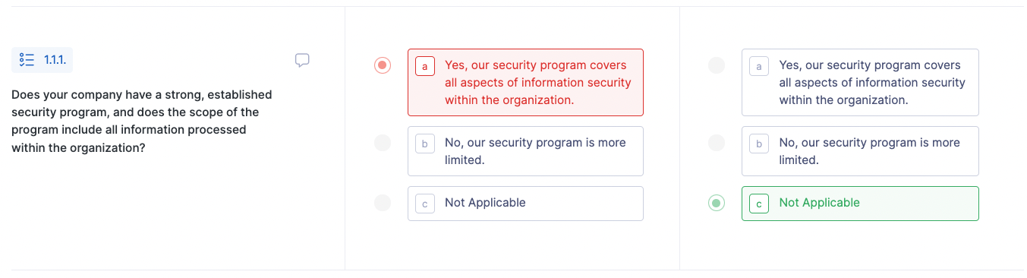This screenshot has width=1027, height=278.
Task: Click the checklist icon beside 1.1.1.
Action: (27, 60)
